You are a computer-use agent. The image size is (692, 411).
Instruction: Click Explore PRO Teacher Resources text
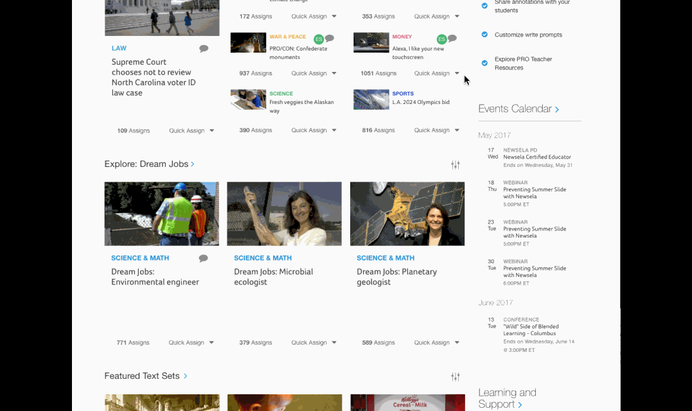(523, 63)
